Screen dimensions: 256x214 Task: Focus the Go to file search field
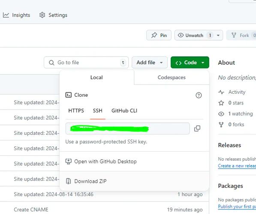[86, 62]
